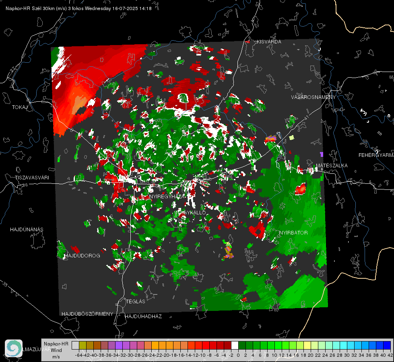Click the radar title text with timestamp
The width and height of the screenshot is (394, 362).
click(x=78, y=8)
